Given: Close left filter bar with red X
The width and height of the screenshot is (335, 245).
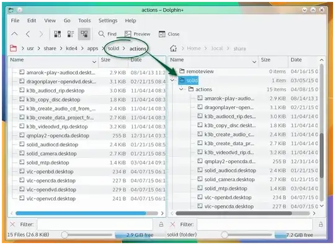Looking at the screenshot, I should pyautogui.click(x=12, y=225).
